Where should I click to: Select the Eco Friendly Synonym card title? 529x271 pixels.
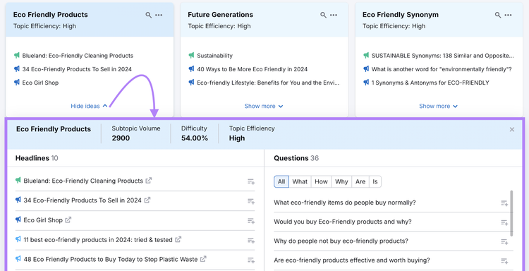click(401, 15)
